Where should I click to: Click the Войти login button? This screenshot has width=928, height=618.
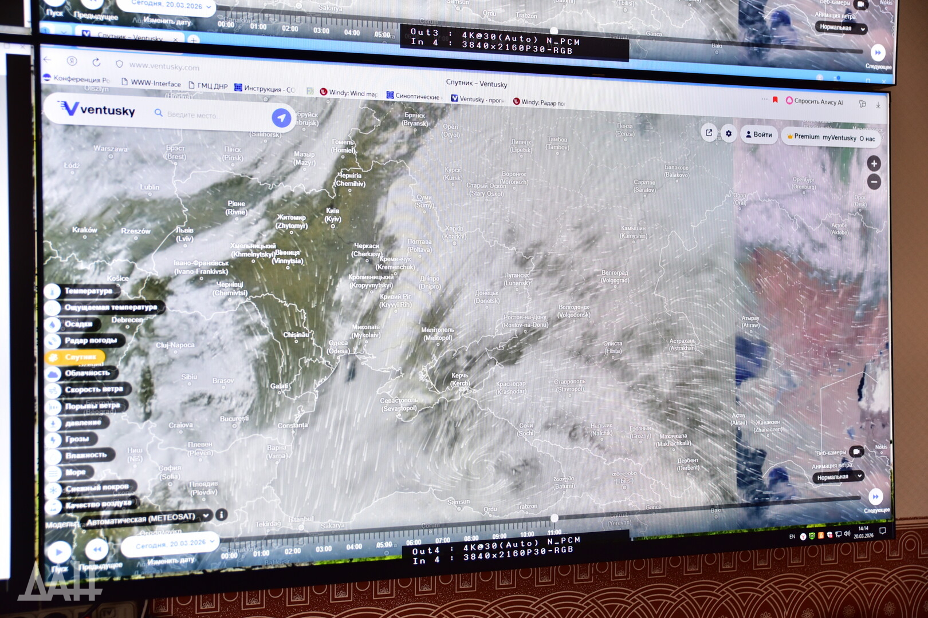click(x=758, y=135)
